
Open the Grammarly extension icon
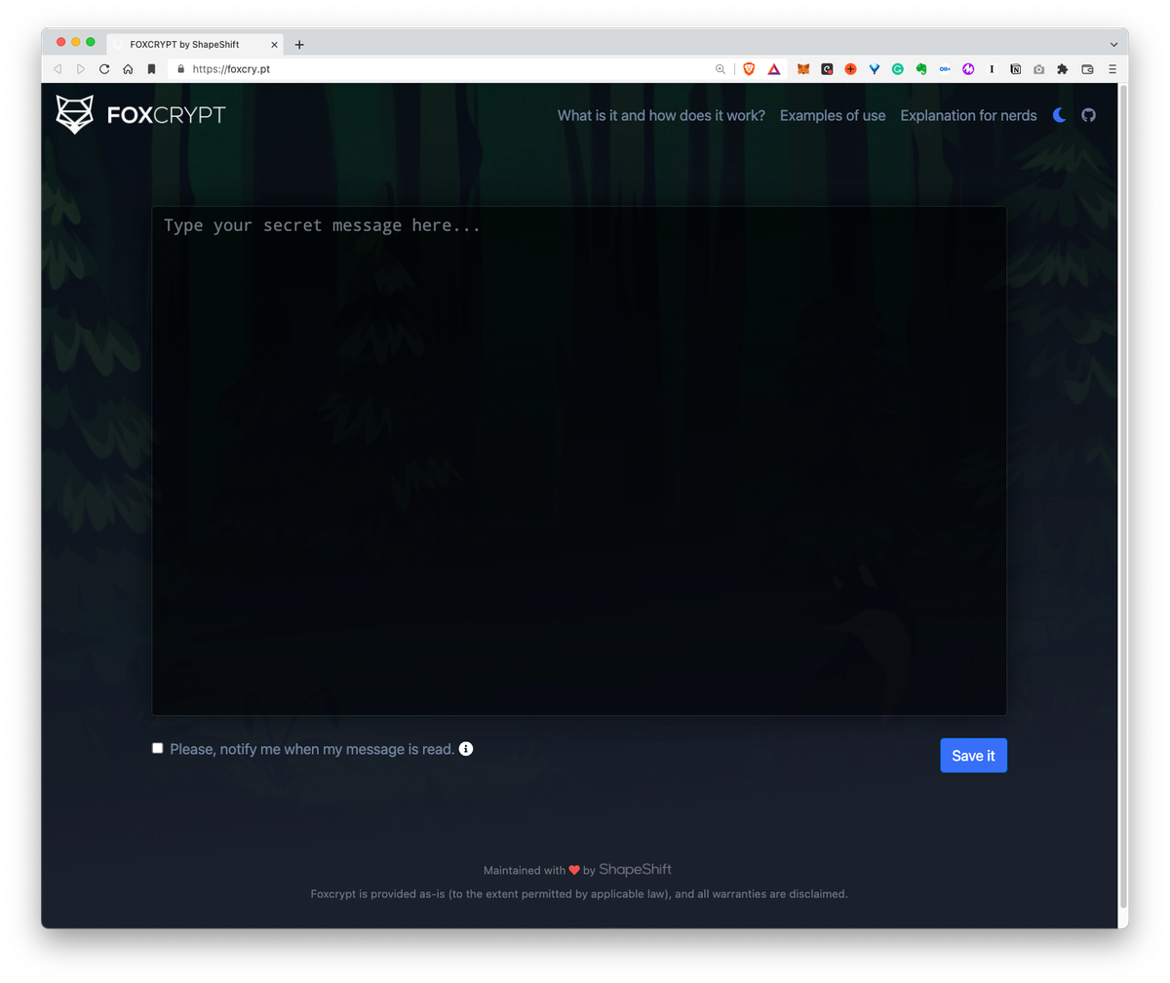[x=897, y=68]
